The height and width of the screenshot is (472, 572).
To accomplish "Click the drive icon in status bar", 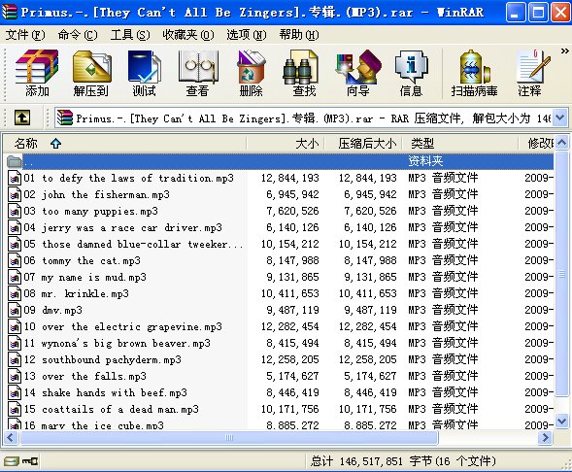I will (11, 461).
